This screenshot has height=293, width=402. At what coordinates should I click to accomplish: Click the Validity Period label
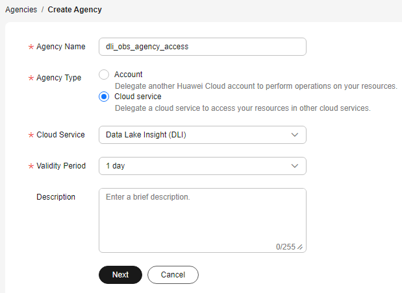click(x=61, y=166)
